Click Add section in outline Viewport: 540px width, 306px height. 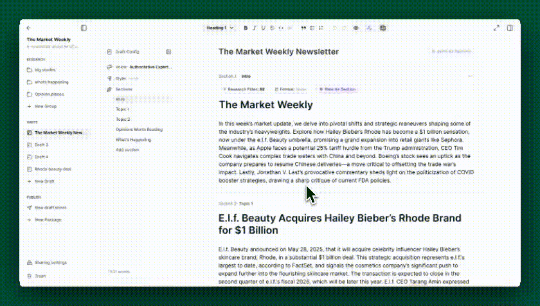pyautogui.click(x=127, y=150)
